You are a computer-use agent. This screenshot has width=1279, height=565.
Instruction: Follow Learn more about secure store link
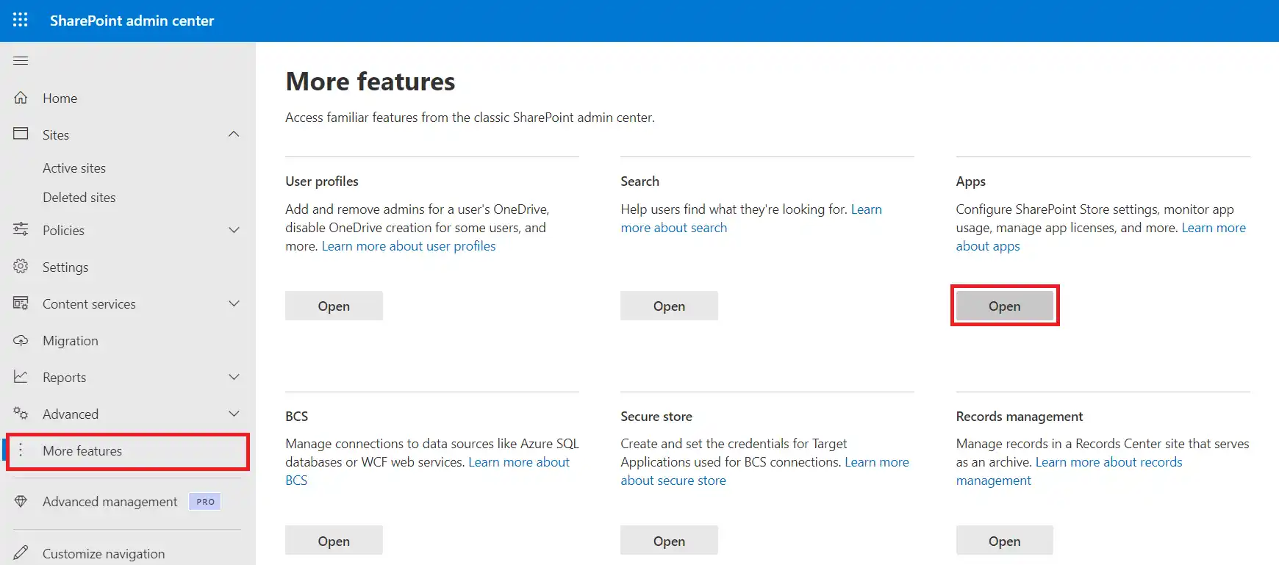click(673, 481)
